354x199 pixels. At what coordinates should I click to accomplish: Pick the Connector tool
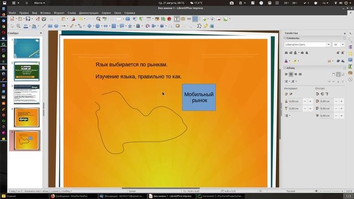point(80,26)
